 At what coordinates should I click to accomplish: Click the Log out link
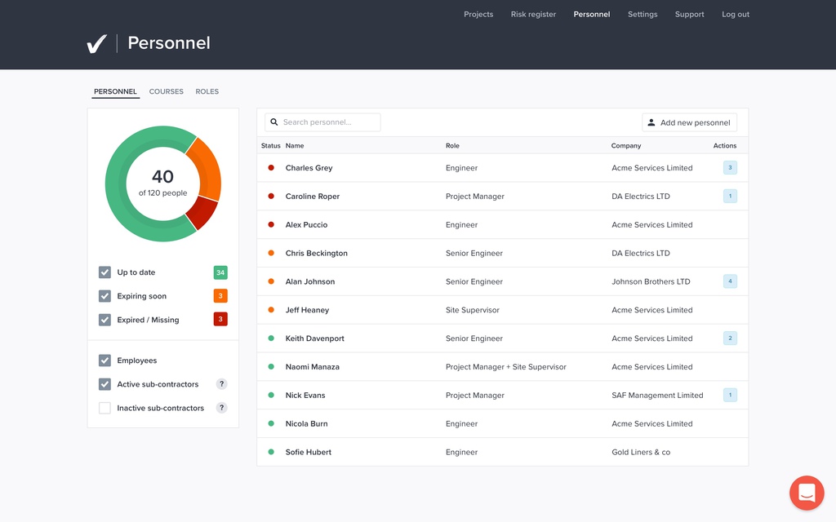coord(735,14)
